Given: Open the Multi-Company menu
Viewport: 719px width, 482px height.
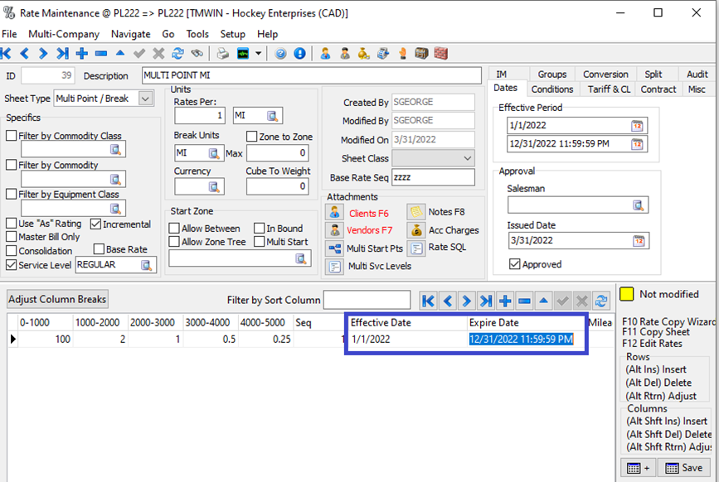Looking at the screenshot, I should point(64,34).
